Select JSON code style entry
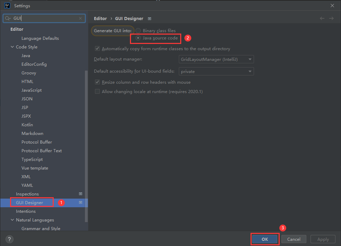 click(x=27, y=99)
